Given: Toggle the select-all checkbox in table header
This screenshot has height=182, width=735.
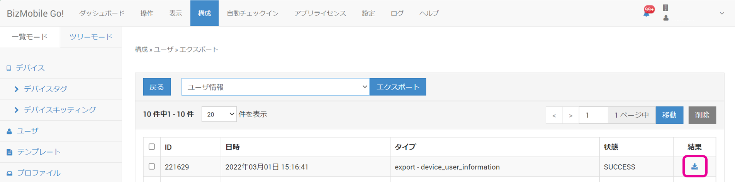Looking at the screenshot, I should click(152, 147).
